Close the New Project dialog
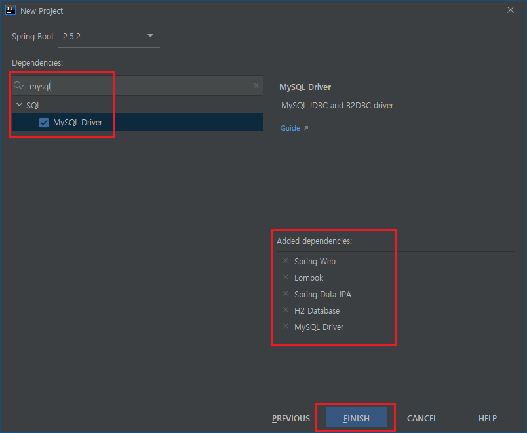The width and height of the screenshot is (527, 433). [x=510, y=10]
